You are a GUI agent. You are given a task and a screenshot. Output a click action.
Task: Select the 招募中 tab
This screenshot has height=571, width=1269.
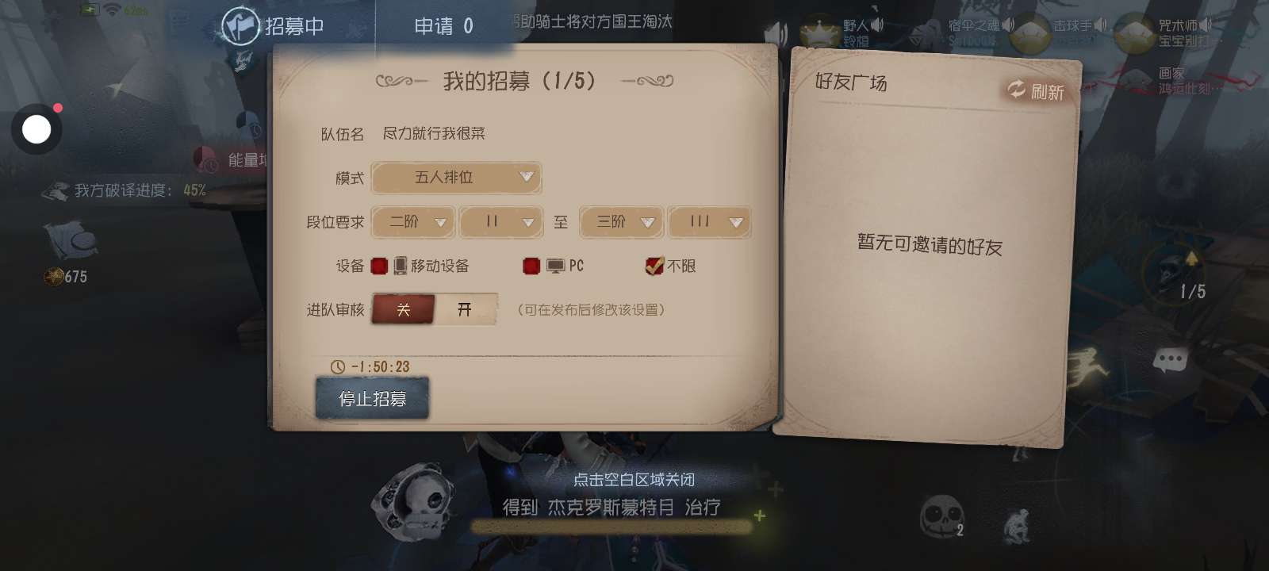pos(294,26)
